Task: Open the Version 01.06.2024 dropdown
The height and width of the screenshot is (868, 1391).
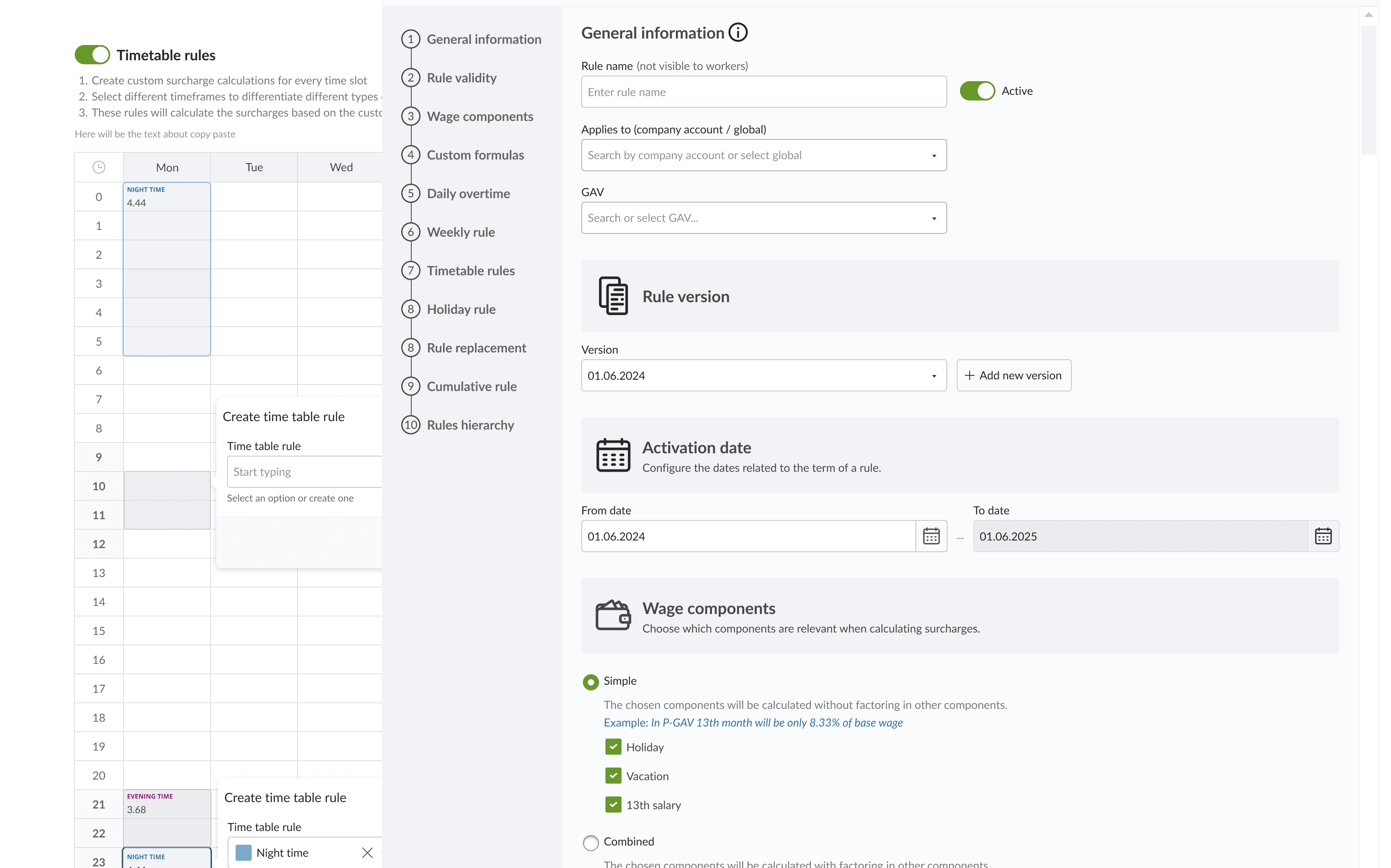Action: [764, 375]
